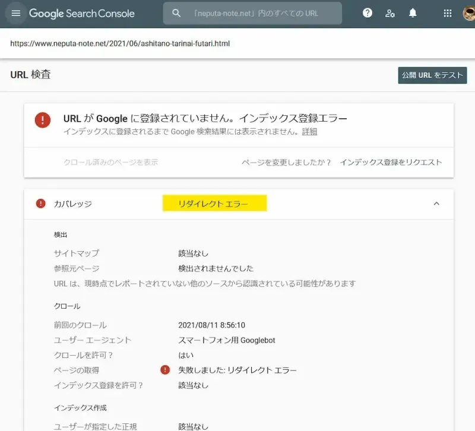Viewport: 475px width, 431px height.
Task: Open user and permissions settings icon
Action: pyautogui.click(x=389, y=12)
